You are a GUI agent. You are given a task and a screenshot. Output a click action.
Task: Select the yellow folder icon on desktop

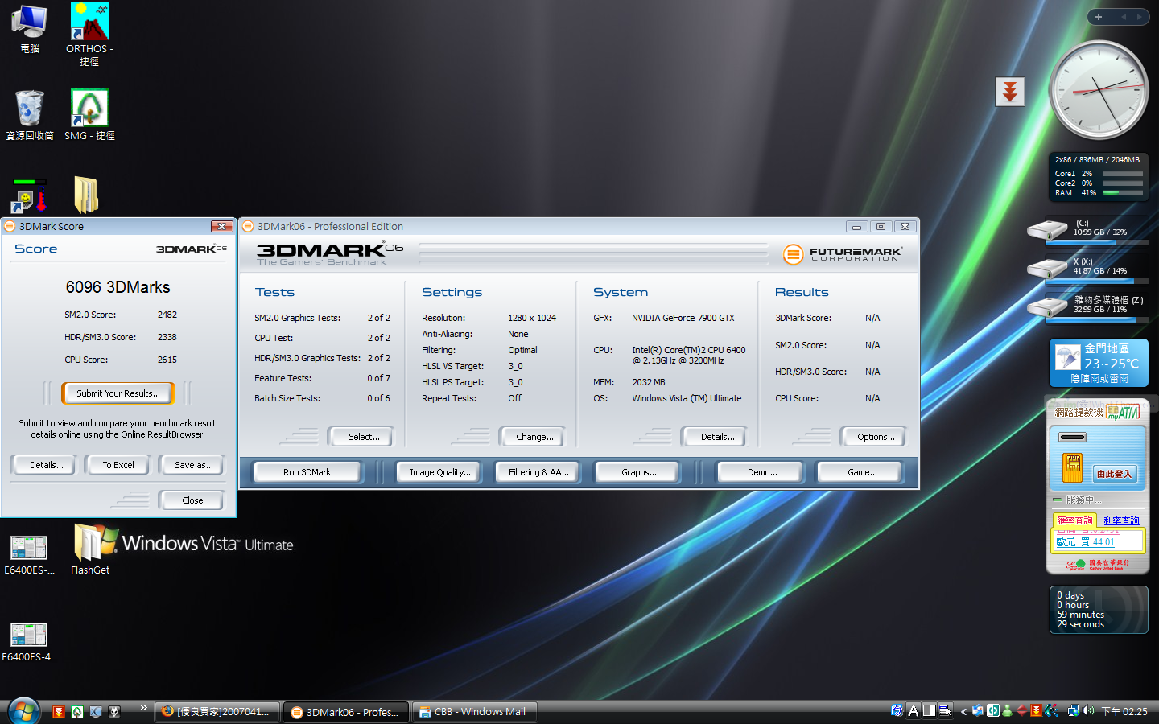pyautogui.click(x=86, y=195)
